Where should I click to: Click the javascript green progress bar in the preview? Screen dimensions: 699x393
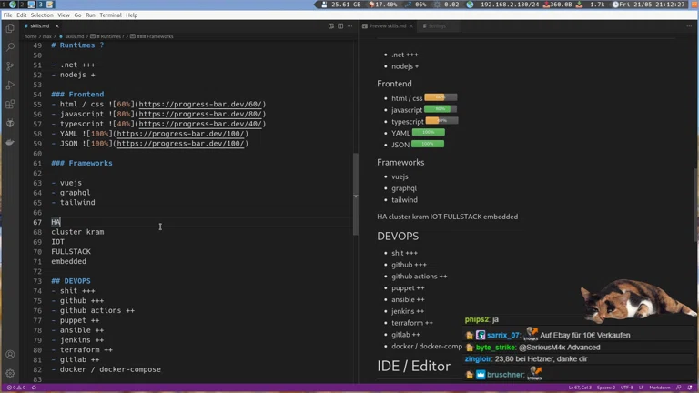pos(440,109)
